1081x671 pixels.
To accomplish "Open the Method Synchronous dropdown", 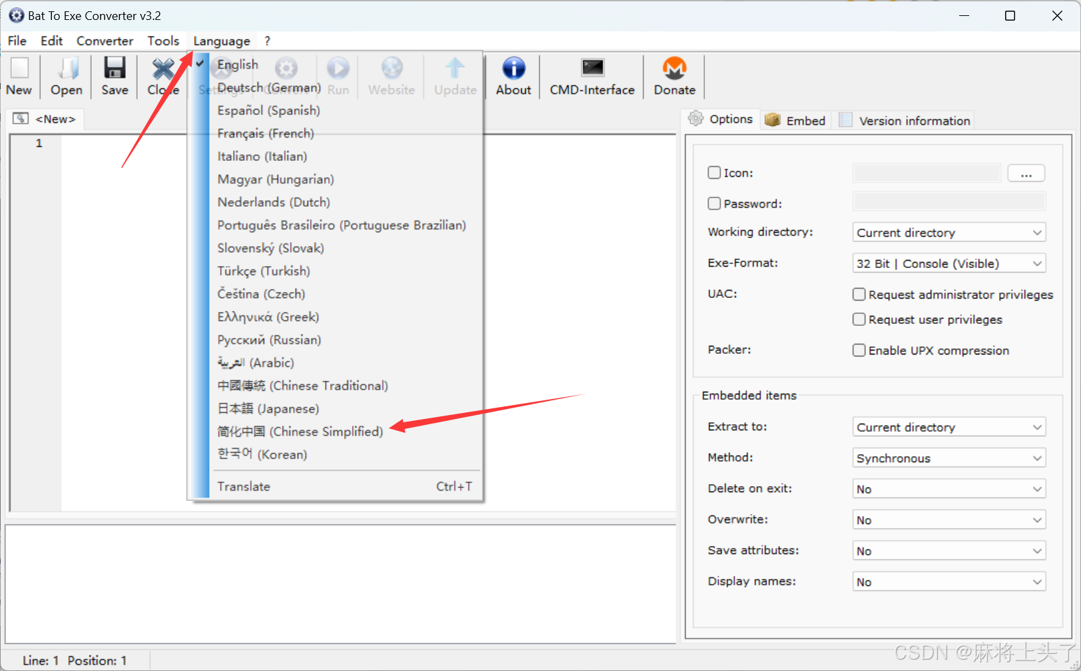I will (949, 458).
